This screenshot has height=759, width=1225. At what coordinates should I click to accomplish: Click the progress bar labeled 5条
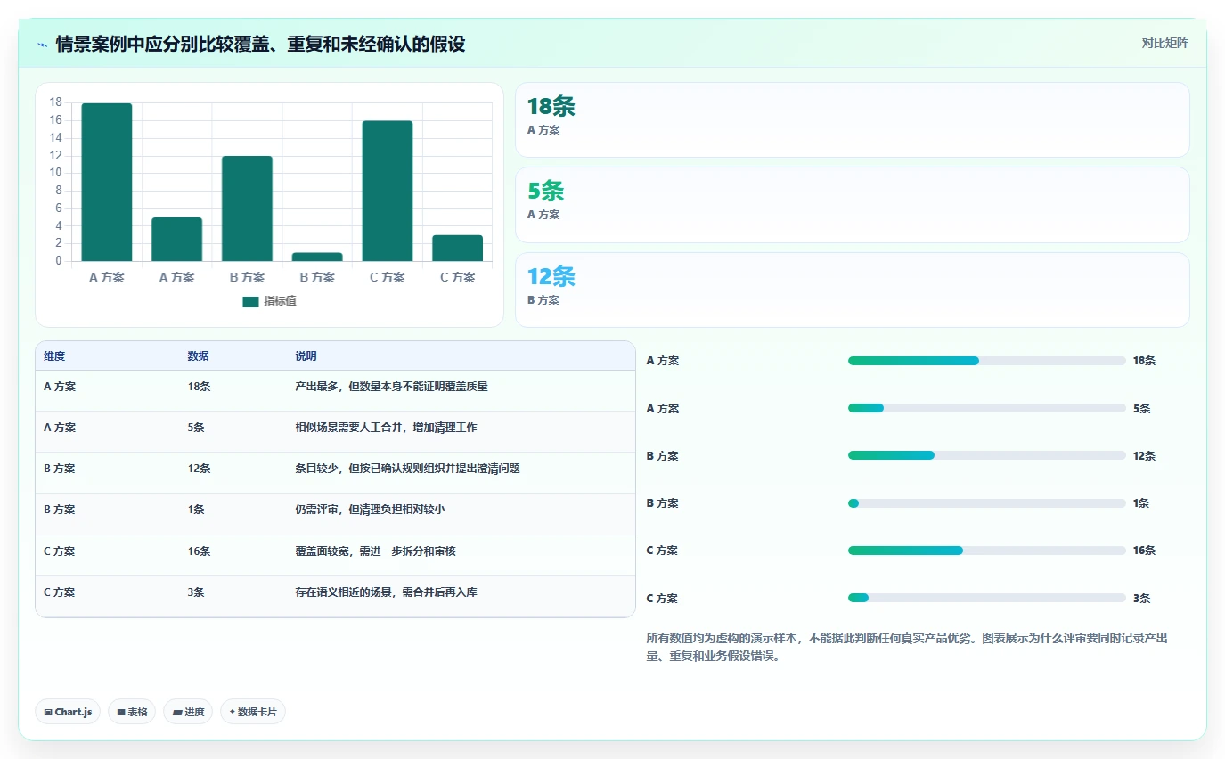987,408
